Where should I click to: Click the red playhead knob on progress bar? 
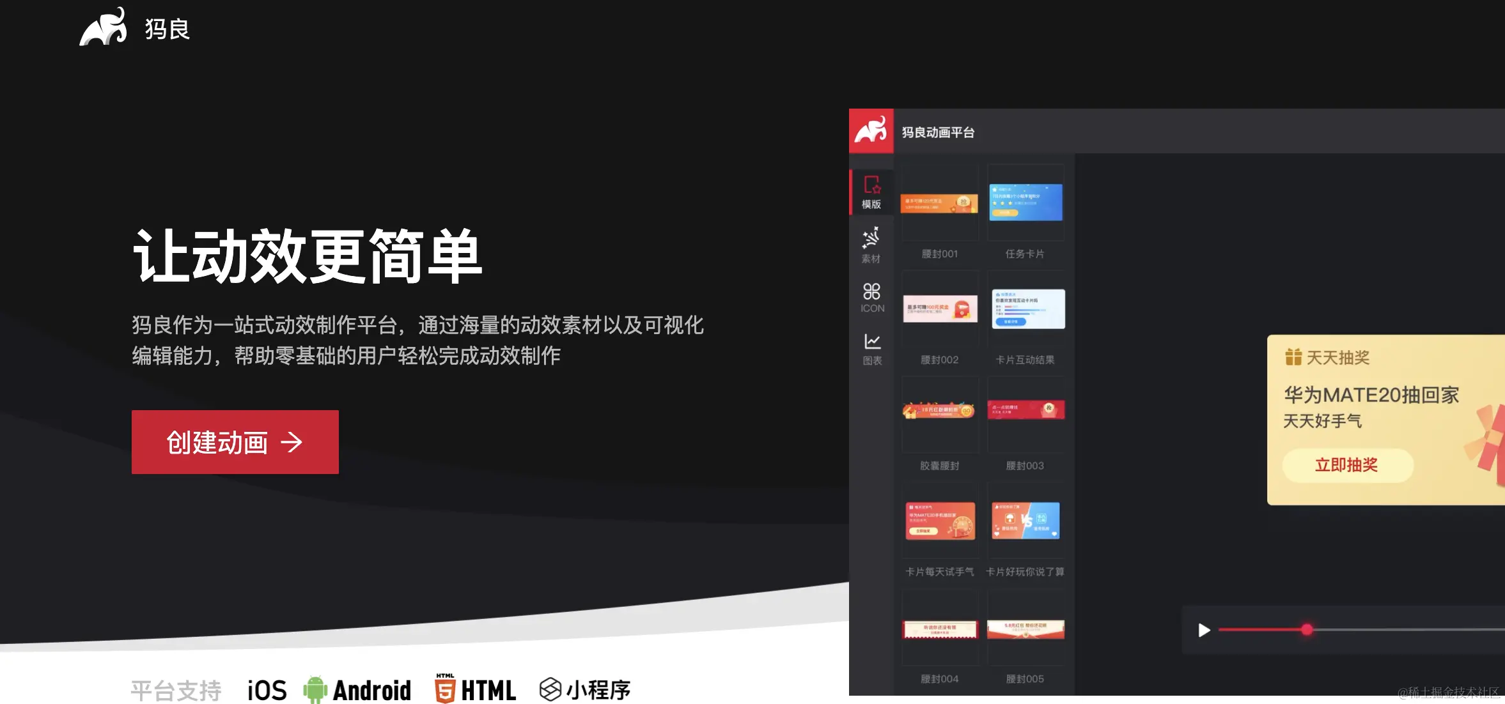point(1307,630)
